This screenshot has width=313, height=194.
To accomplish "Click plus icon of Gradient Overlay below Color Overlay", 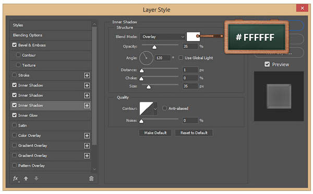I will point(87,145).
